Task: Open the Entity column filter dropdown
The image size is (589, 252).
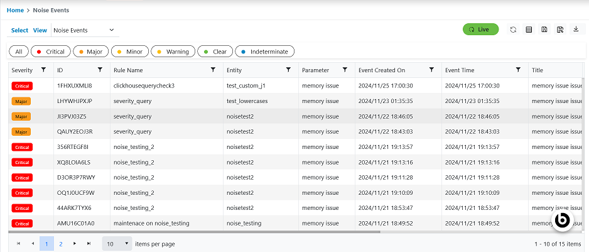Action: [288, 70]
